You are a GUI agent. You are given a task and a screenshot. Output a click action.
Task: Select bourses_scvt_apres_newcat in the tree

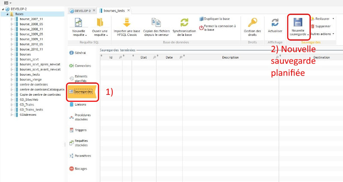tap(40, 65)
